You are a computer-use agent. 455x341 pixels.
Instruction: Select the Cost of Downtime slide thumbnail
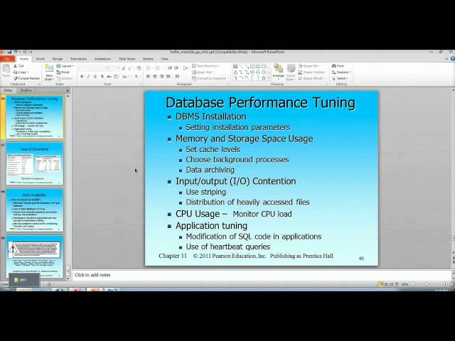[x=34, y=164]
